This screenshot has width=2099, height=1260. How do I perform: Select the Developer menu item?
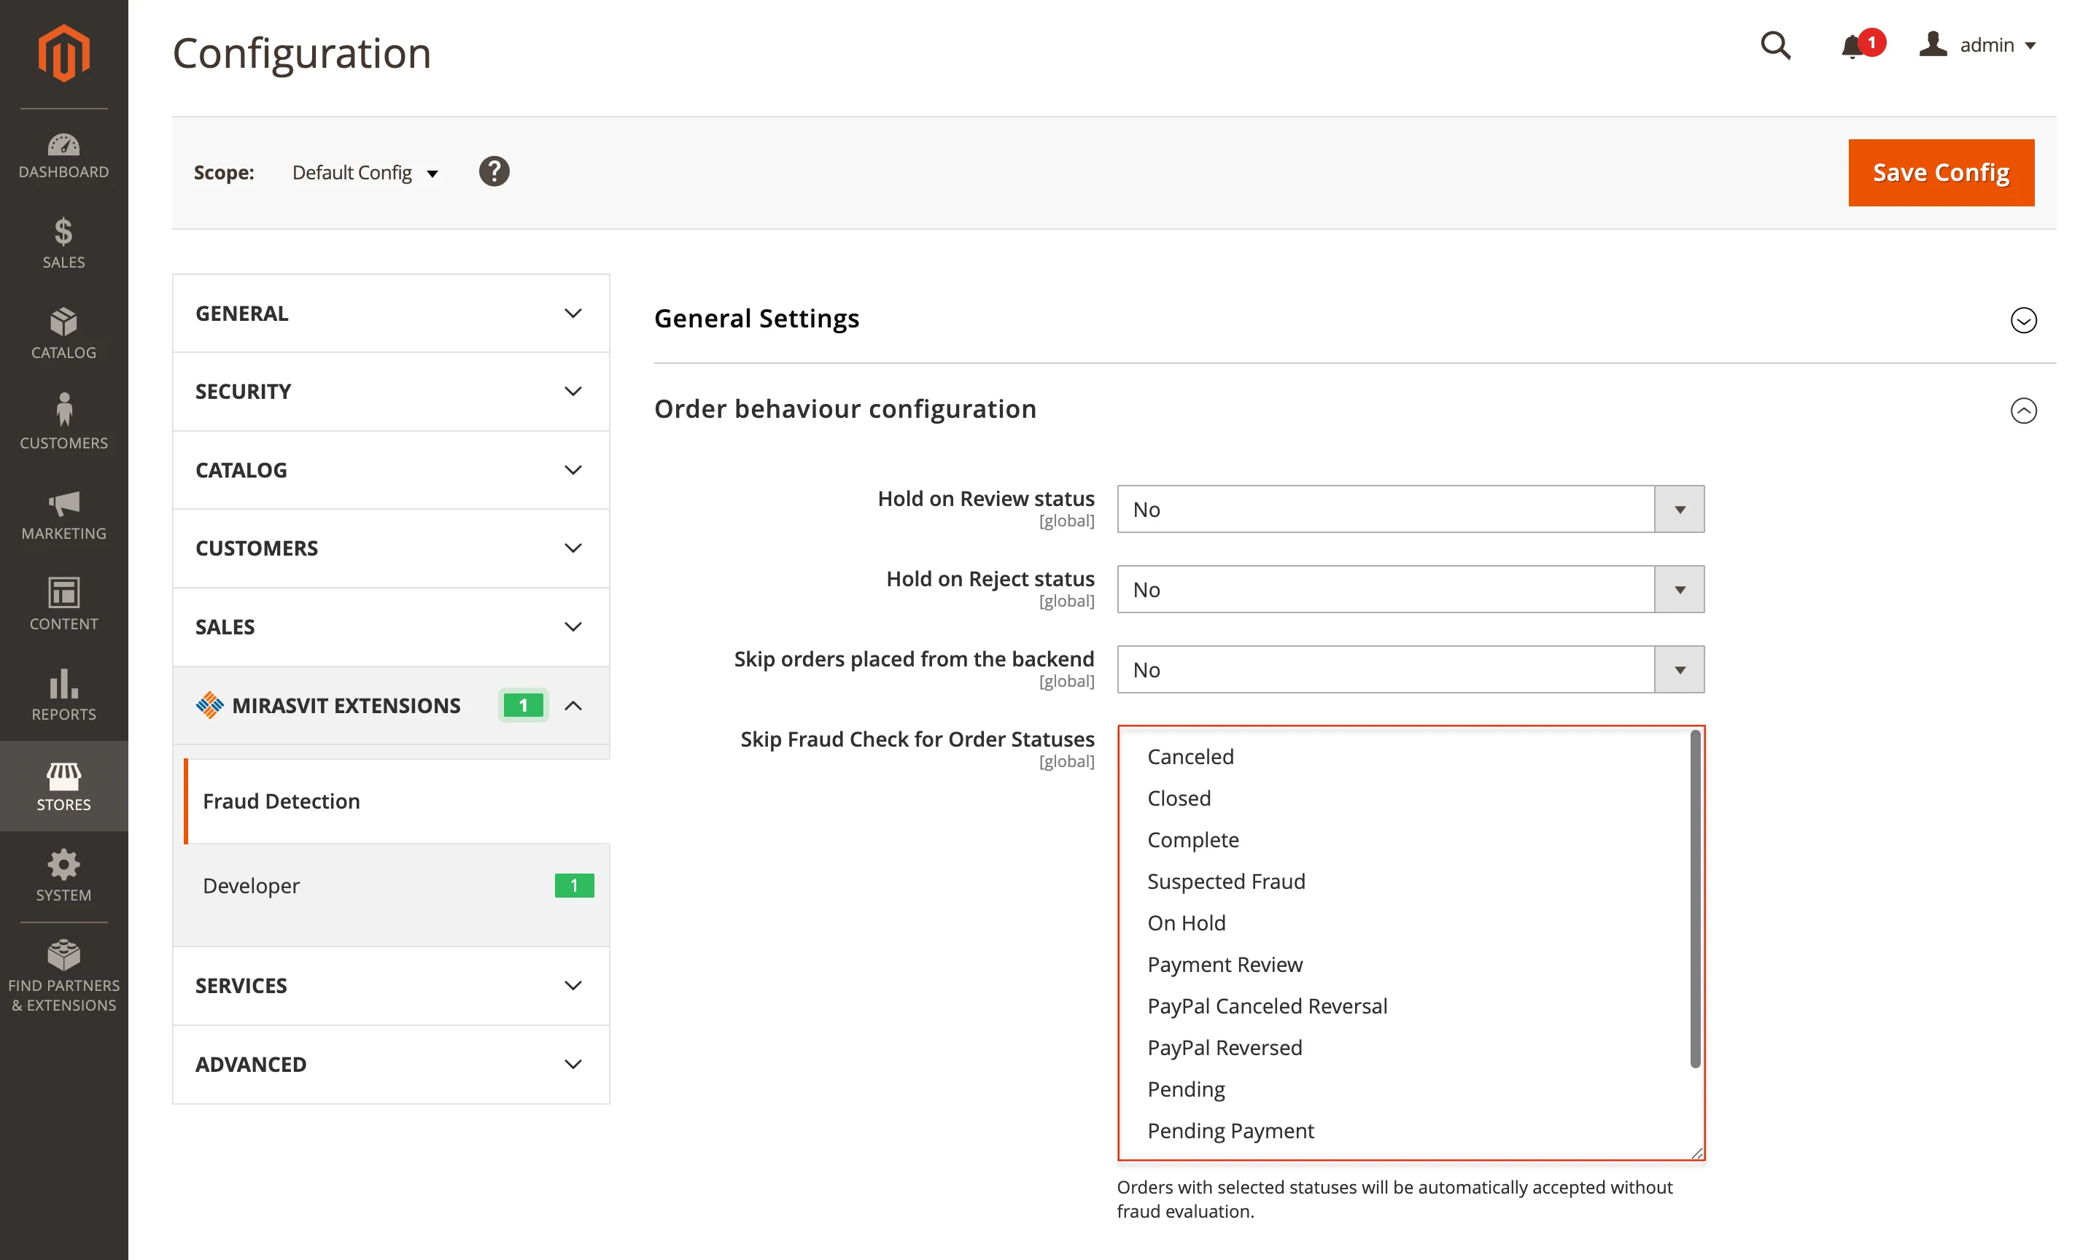pyautogui.click(x=252, y=884)
